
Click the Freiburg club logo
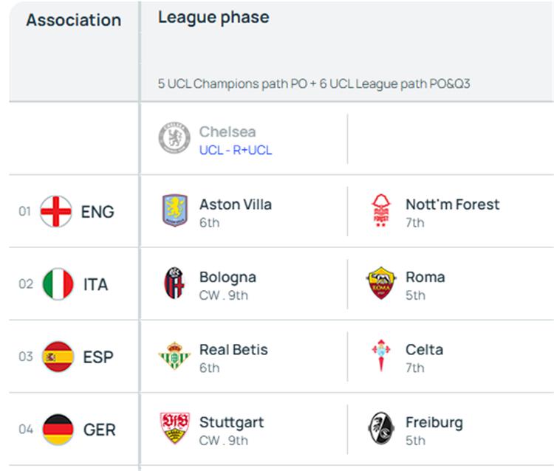[x=381, y=429]
